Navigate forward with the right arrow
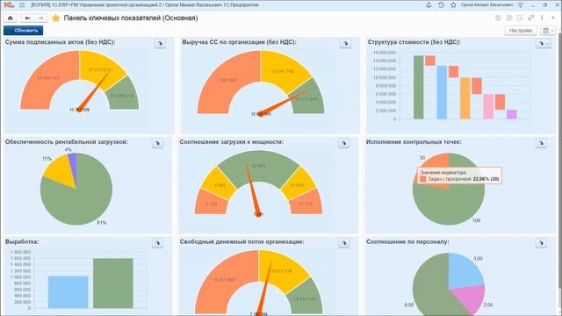Screen dimensions: 562x316 coord(40,18)
